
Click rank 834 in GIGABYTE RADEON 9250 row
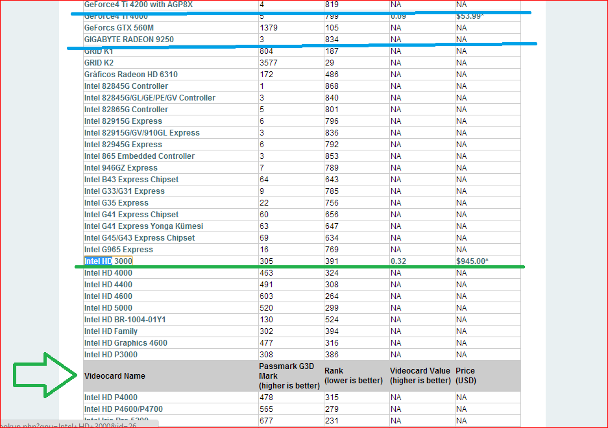(x=332, y=40)
